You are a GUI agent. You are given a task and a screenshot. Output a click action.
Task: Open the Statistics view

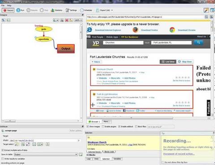(x=56, y=10)
